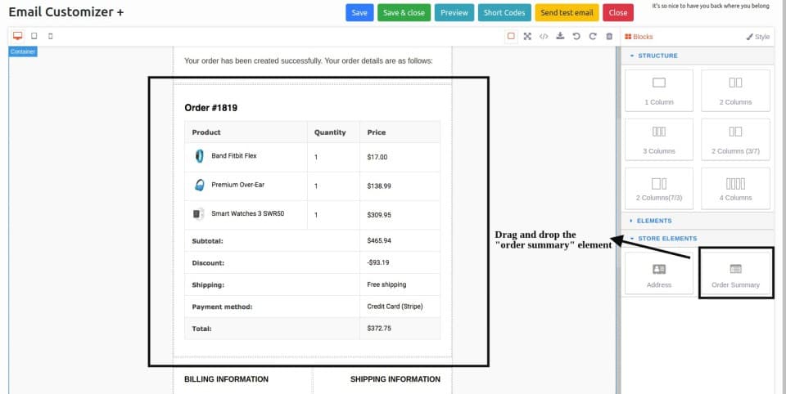Select the 1 Column block
The width and height of the screenshot is (786, 394).
click(658, 91)
